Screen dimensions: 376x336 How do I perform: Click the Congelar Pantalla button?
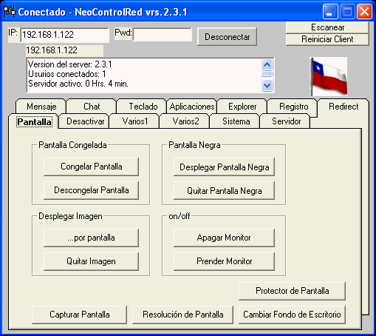click(x=91, y=167)
